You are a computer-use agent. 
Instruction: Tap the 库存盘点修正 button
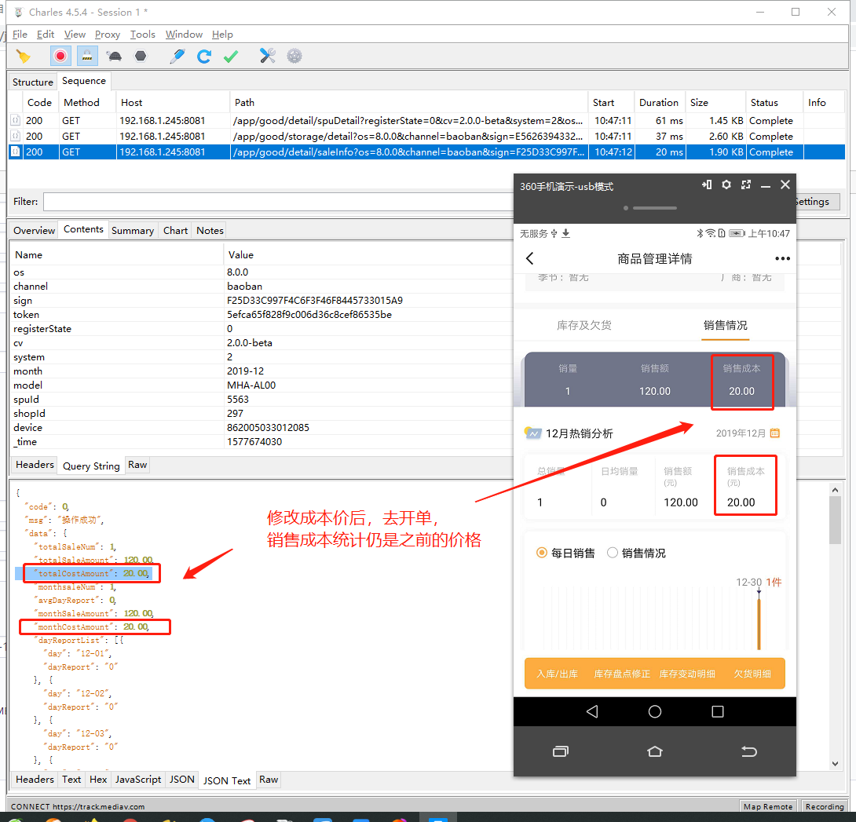click(622, 674)
